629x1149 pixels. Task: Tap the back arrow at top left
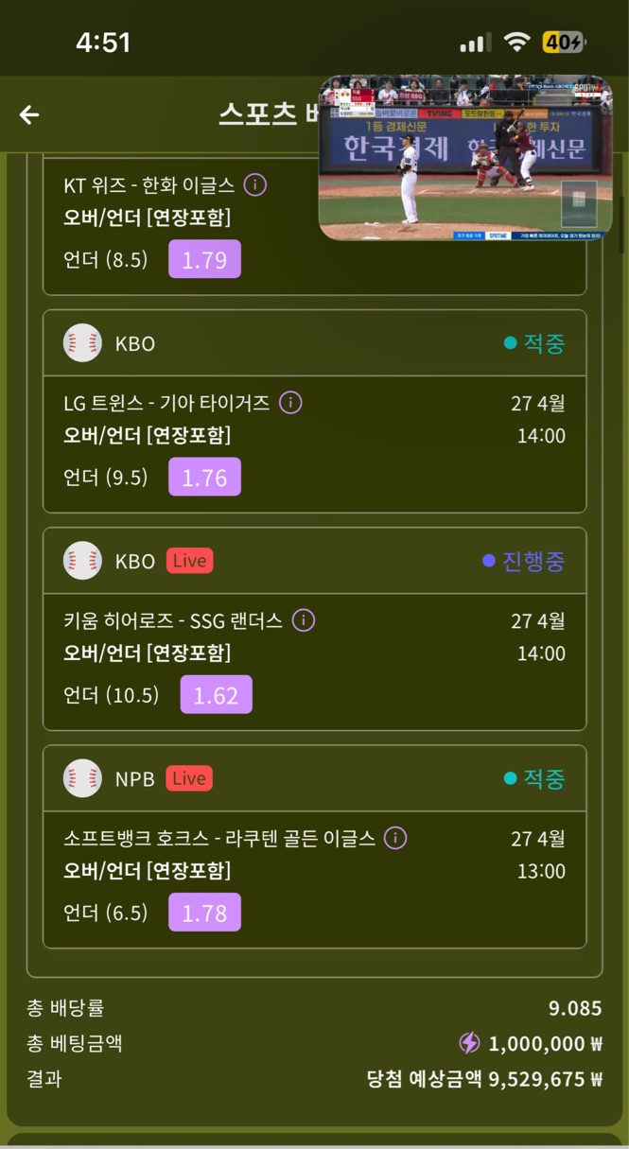(x=31, y=114)
